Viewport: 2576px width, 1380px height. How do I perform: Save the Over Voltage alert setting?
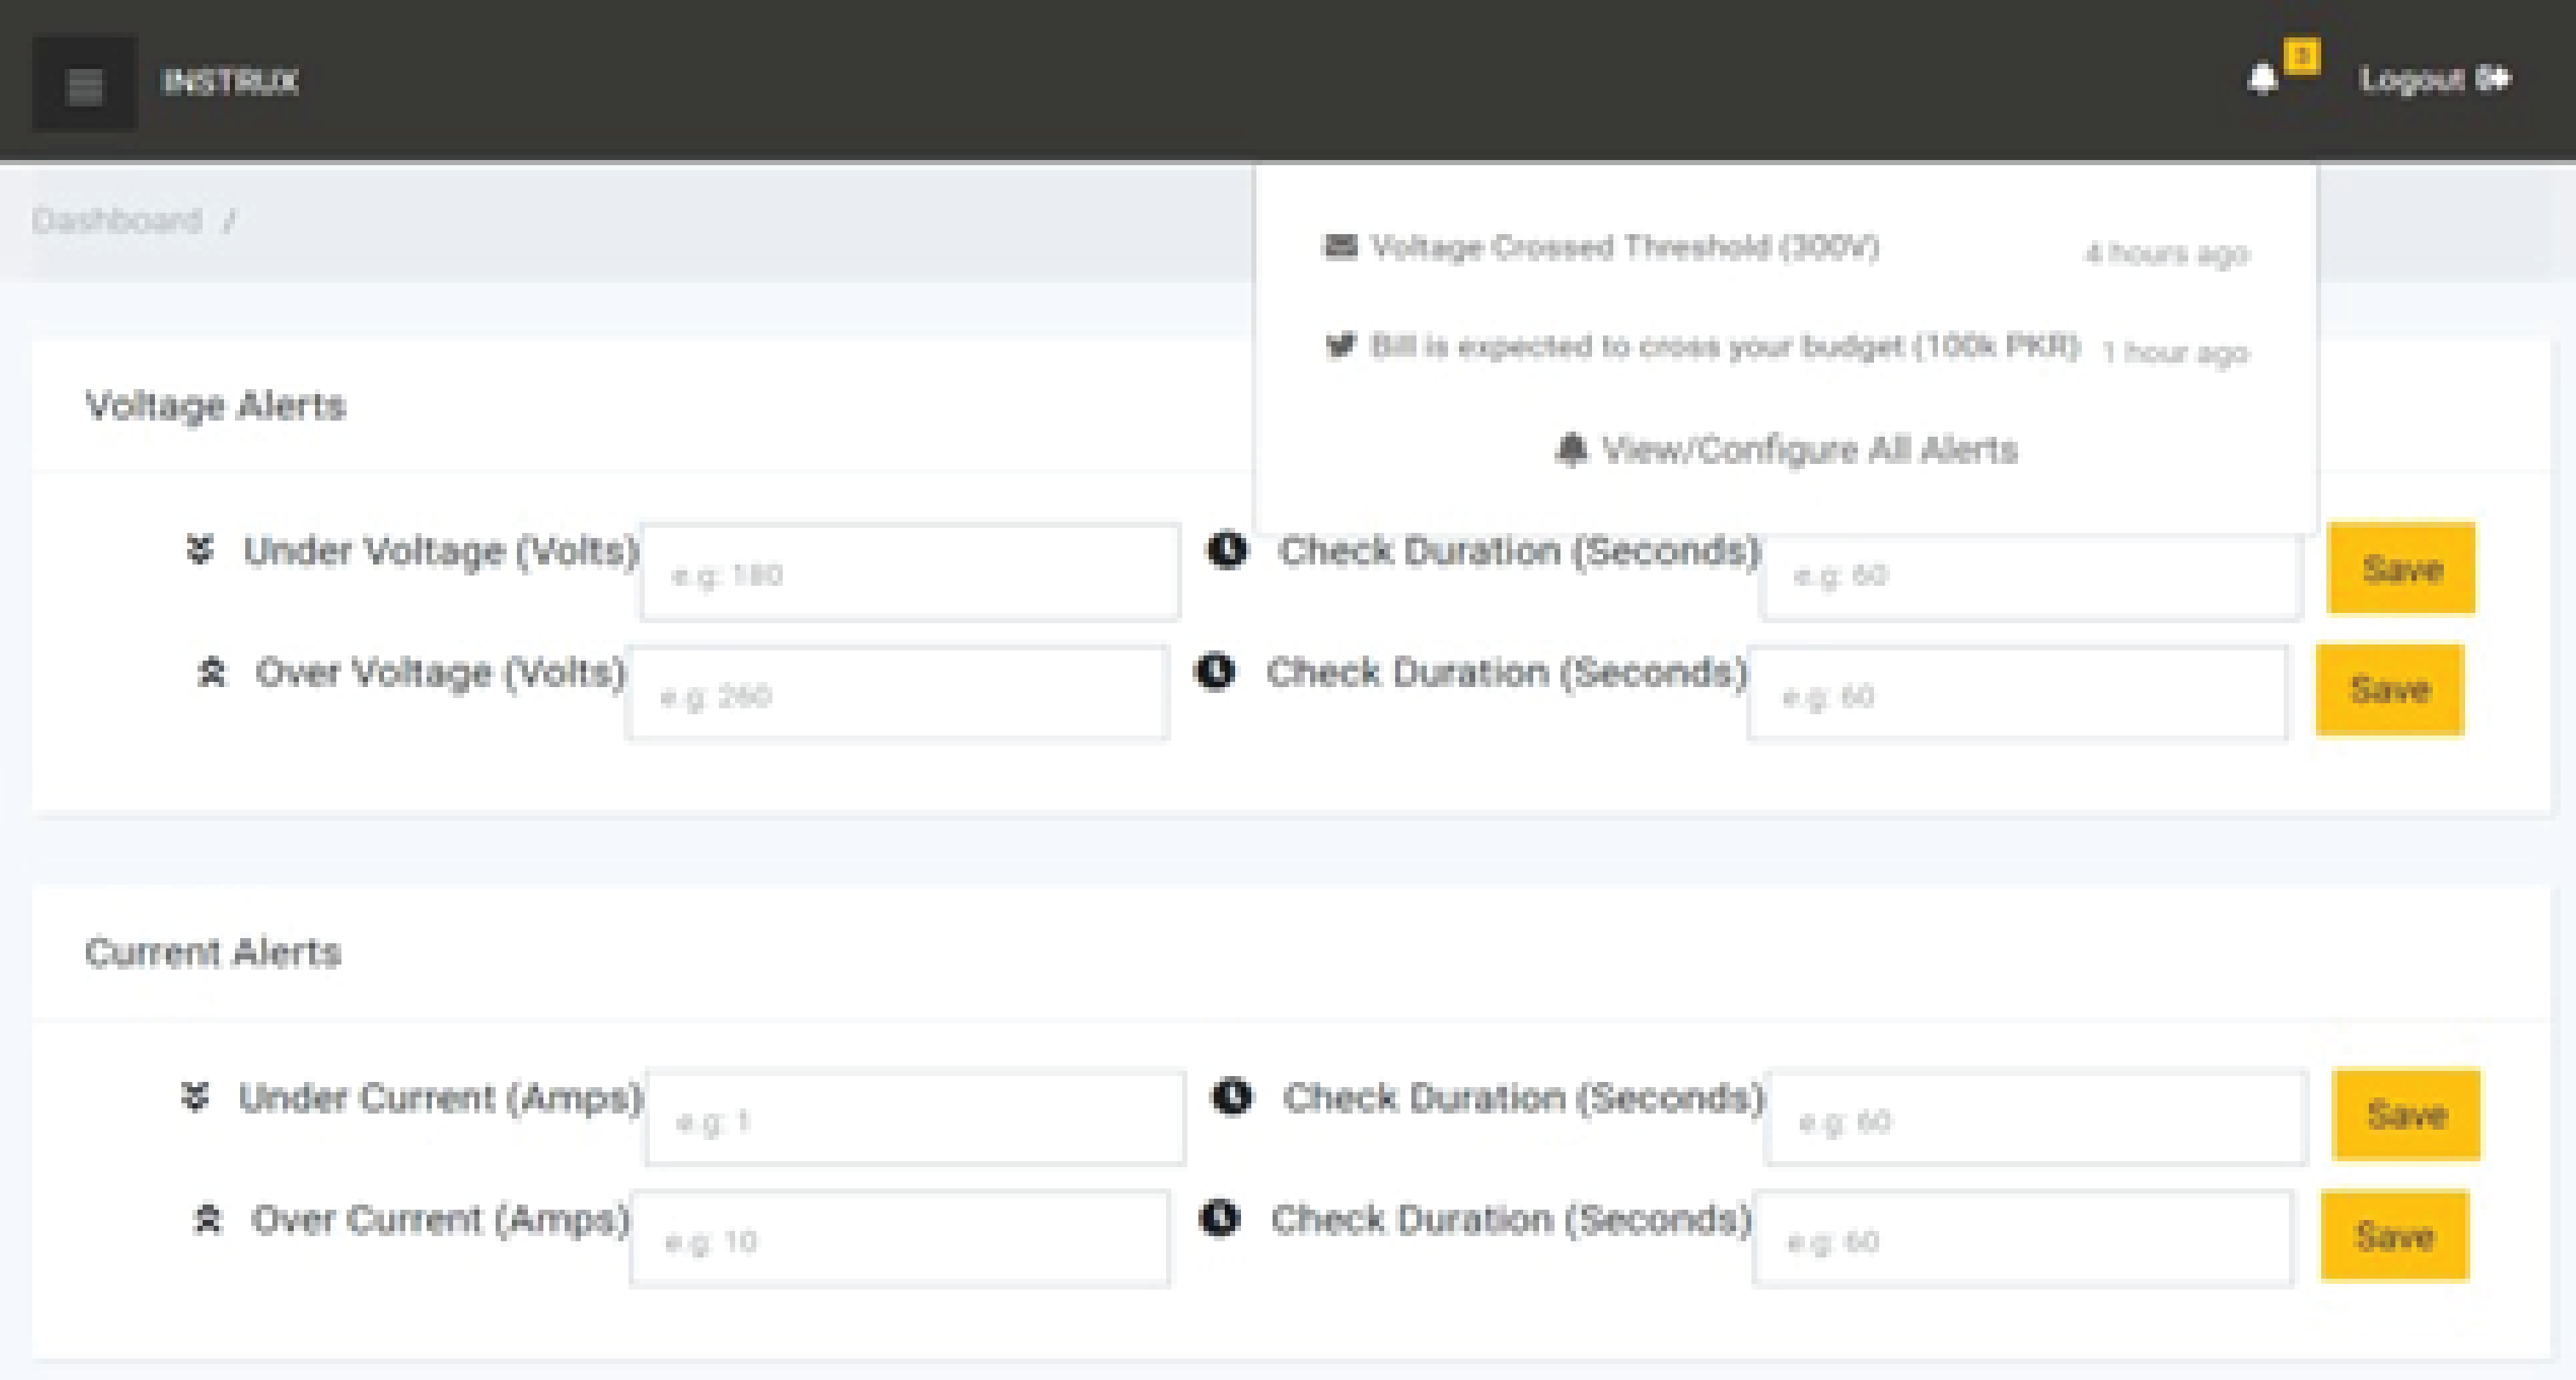[2390, 689]
